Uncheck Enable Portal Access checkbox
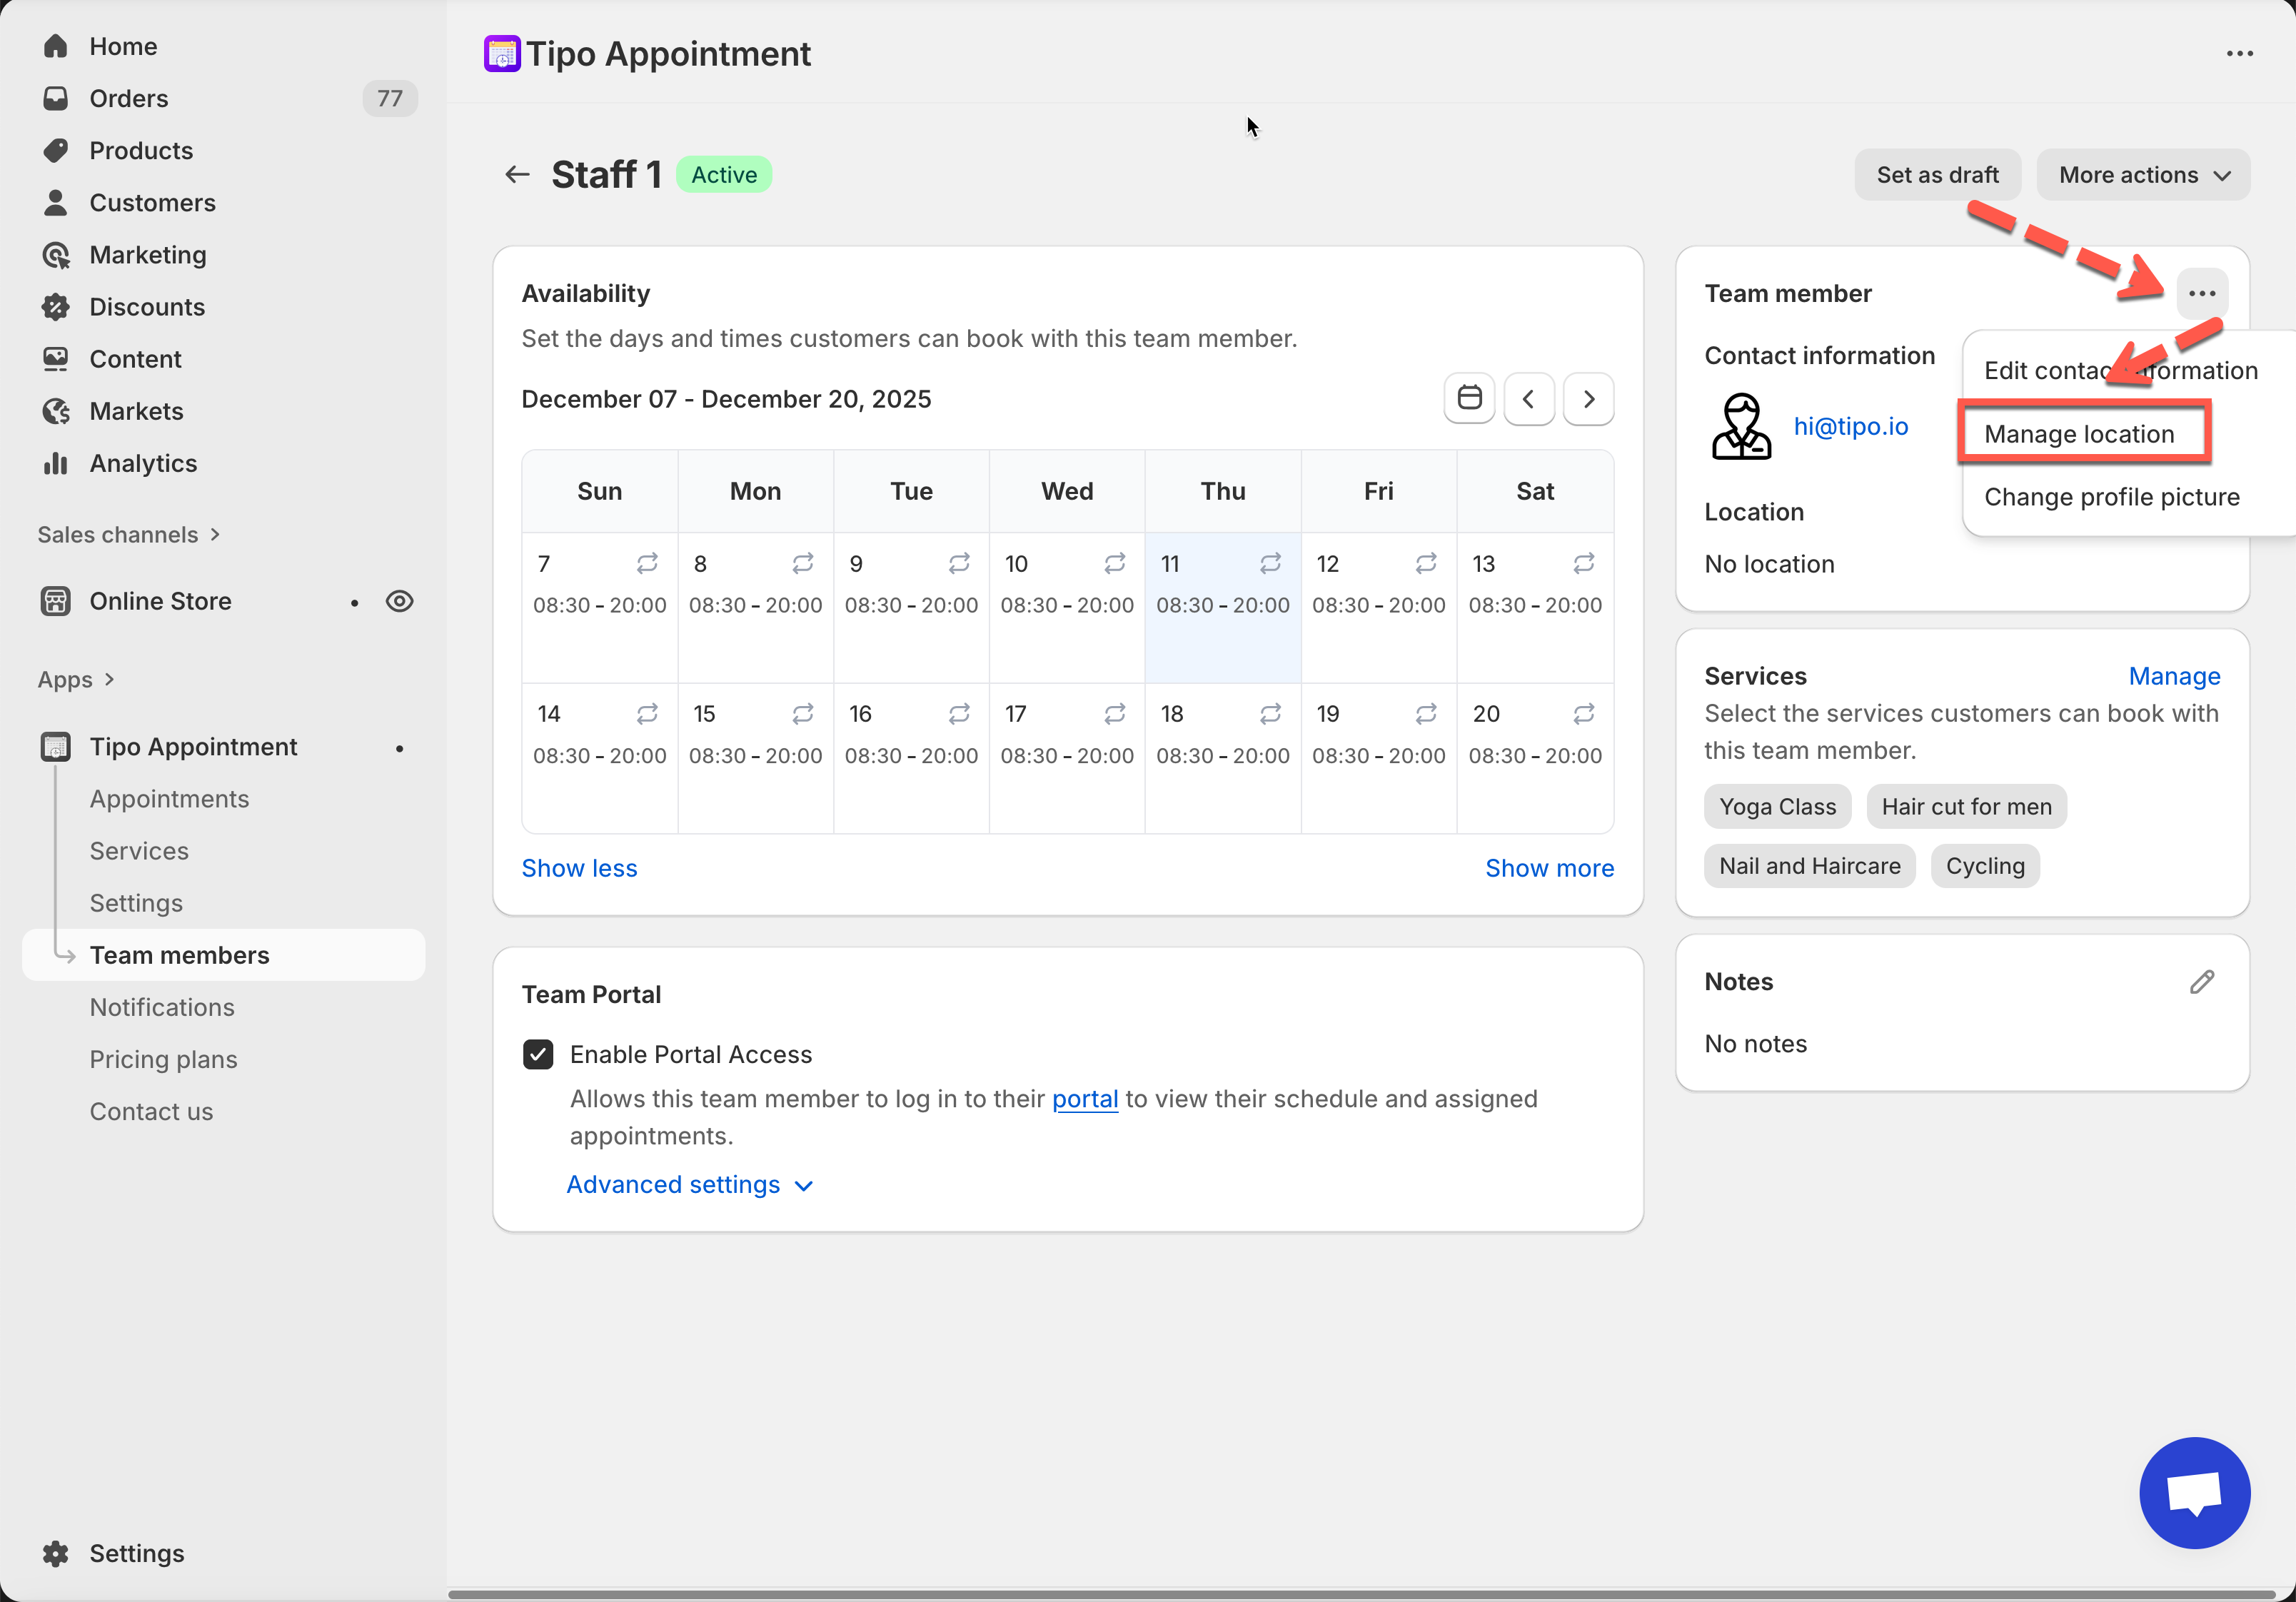Viewport: 2296px width, 1602px height. point(538,1054)
